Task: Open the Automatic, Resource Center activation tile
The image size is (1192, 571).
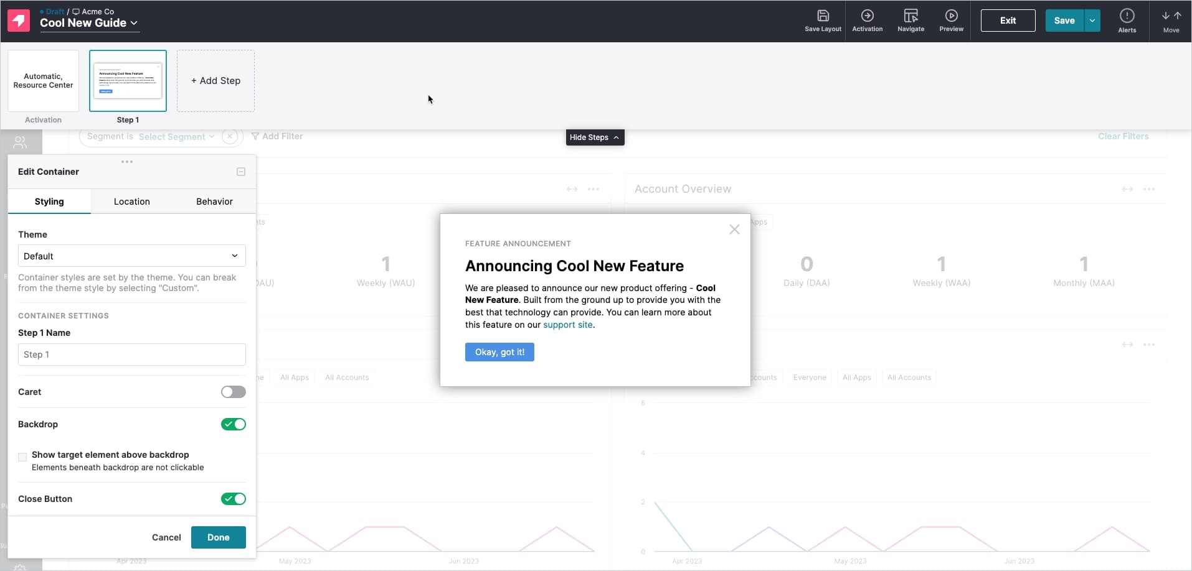Action: pyautogui.click(x=43, y=81)
